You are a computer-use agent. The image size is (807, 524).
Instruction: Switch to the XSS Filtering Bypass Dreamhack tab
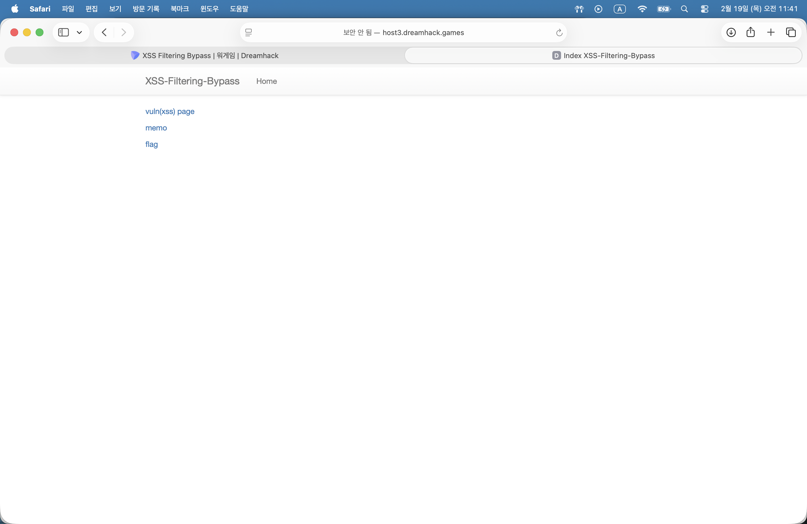[x=205, y=56]
